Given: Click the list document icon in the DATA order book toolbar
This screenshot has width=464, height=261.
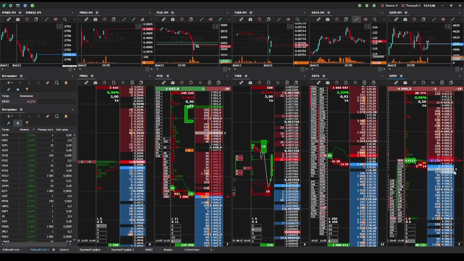Looking at the screenshot, I should (364, 83).
